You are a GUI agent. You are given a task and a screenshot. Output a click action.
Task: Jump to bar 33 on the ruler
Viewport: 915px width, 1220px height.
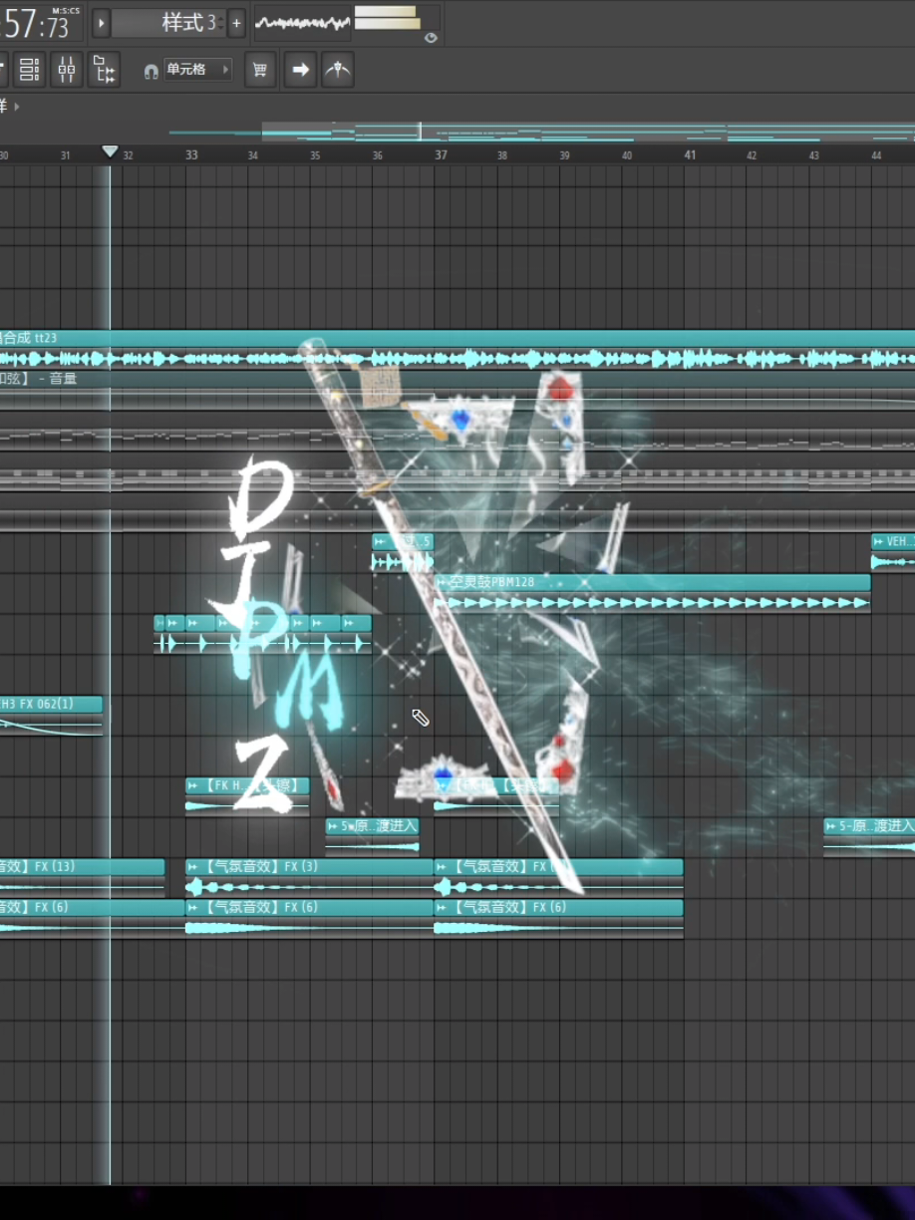click(x=191, y=154)
